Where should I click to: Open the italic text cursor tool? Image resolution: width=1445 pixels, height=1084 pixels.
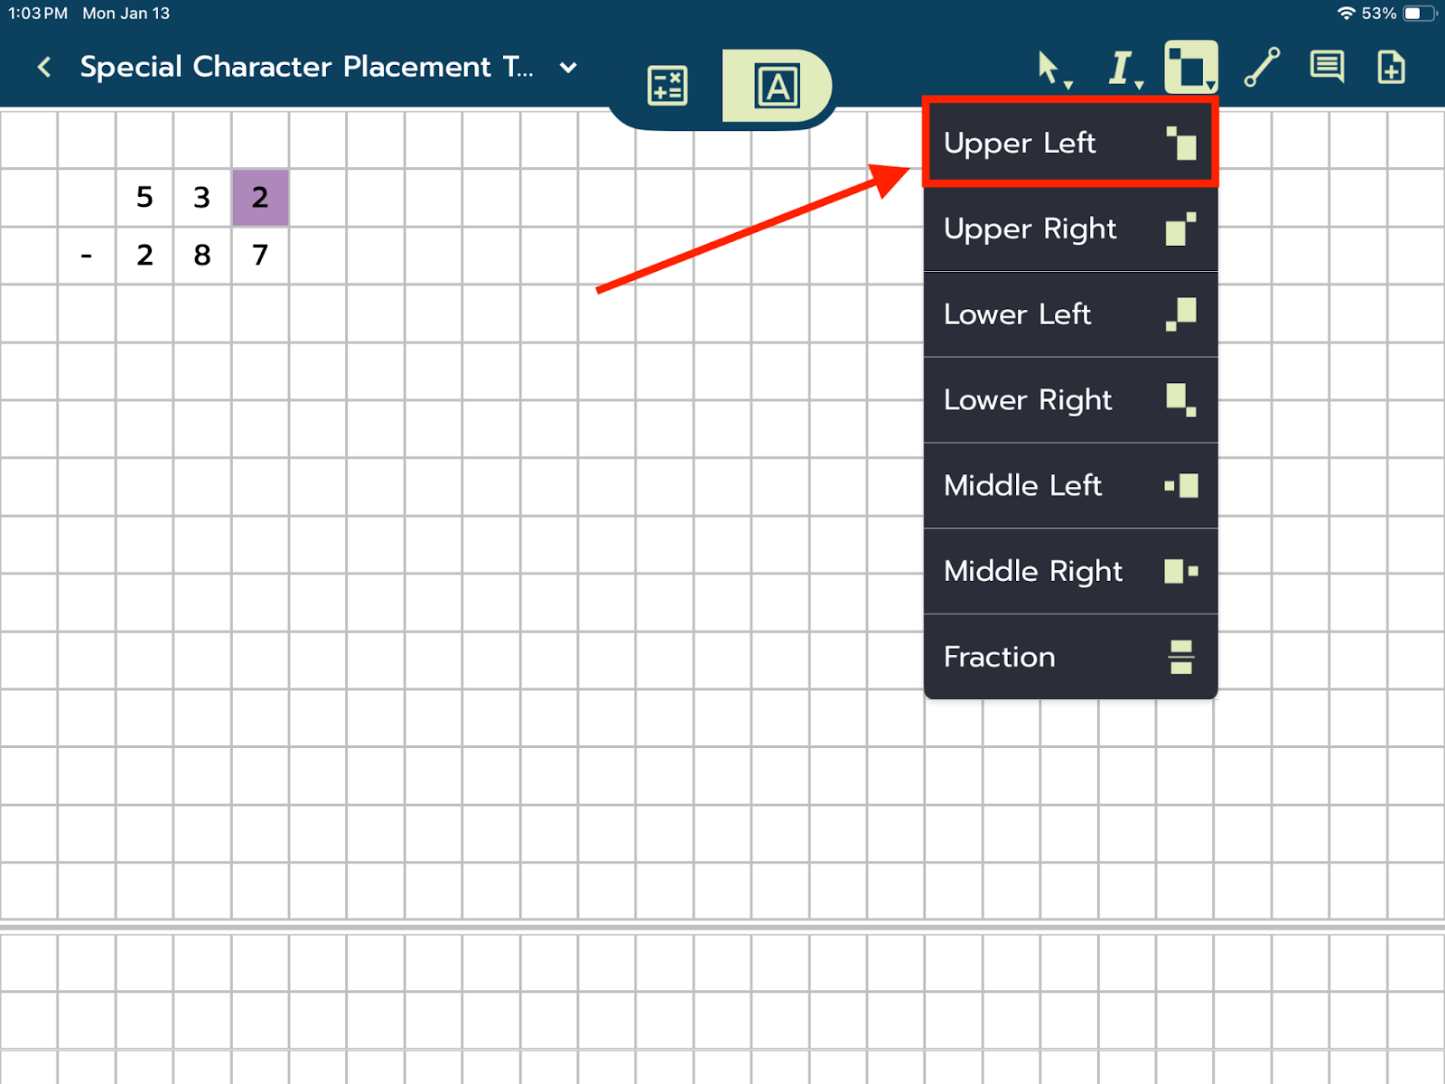point(1122,68)
